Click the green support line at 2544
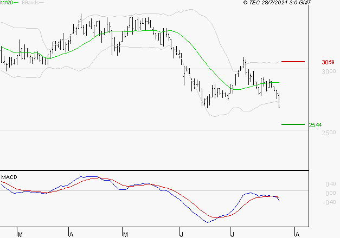This screenshot has height=238, width=340. click(x=293, y=124)
